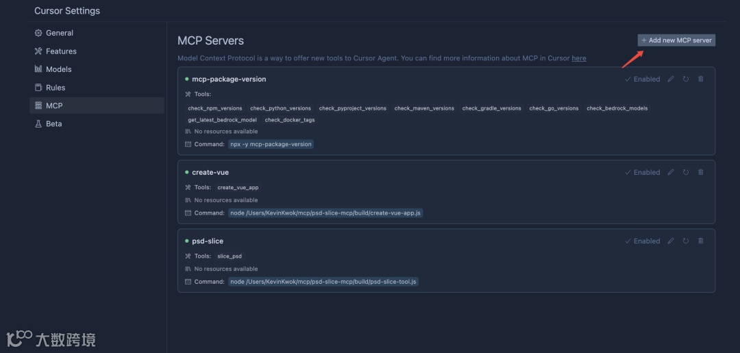The height and width of the screenshot is (353, 740).
Task: Open the General settings section
Action: 97,33
